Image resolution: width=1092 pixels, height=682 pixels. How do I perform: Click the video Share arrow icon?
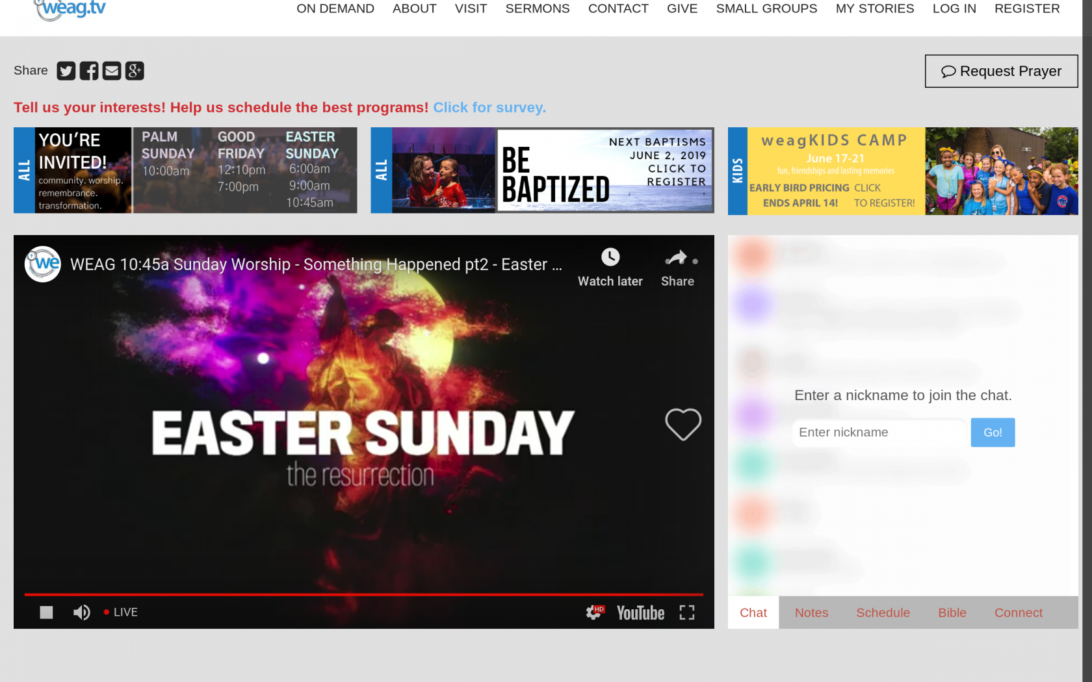click(677, 259)
